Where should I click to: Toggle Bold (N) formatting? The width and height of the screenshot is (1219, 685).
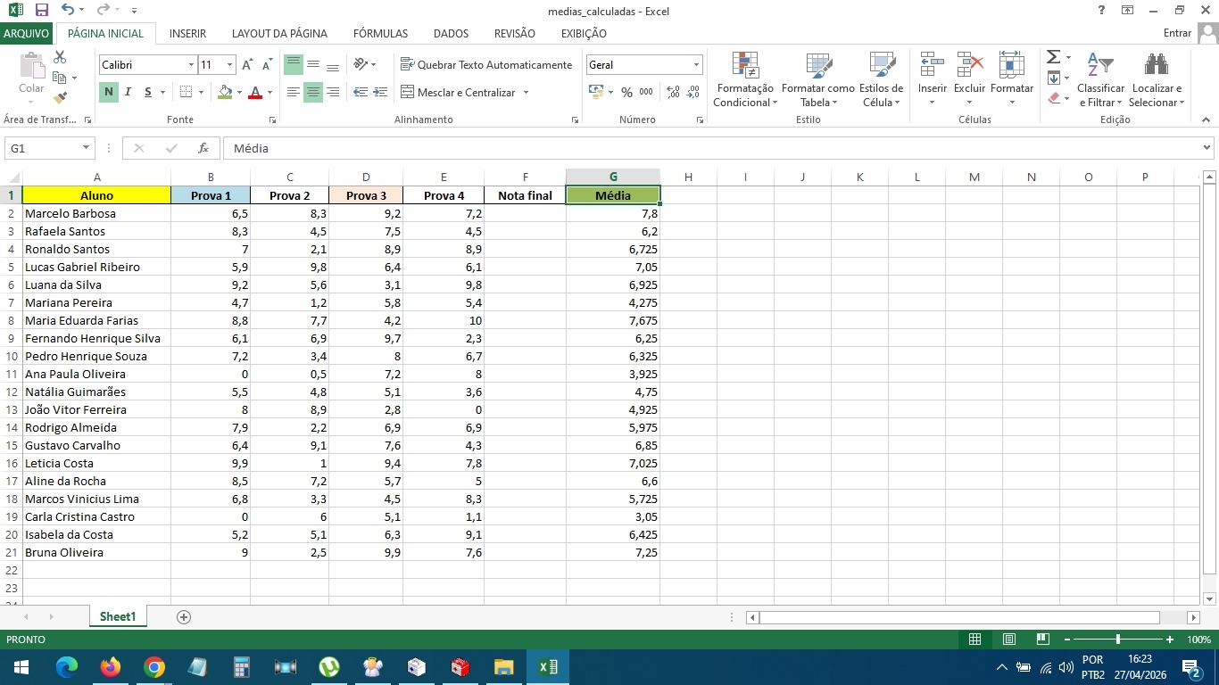pyautogui.click(x=108, y=92)
